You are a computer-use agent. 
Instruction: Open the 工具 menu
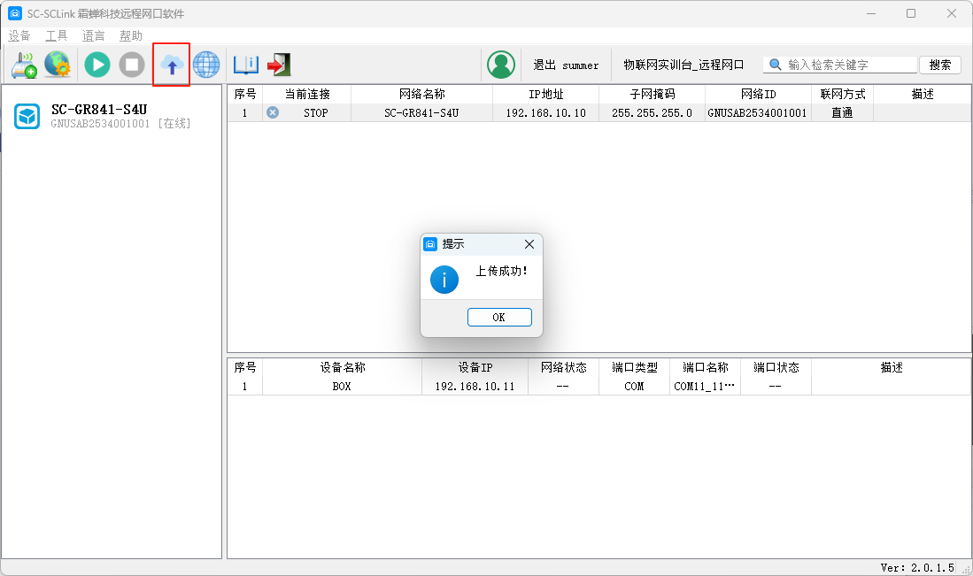[x=57, y=35]
